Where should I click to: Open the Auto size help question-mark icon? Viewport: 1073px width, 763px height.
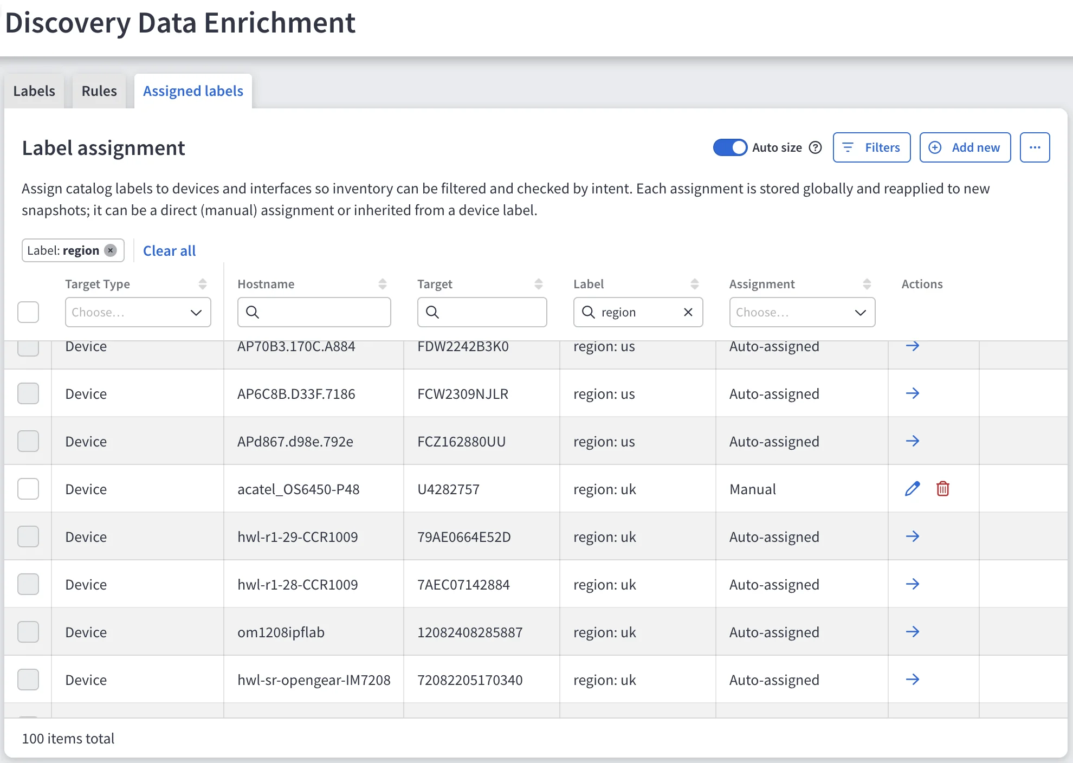816,147
